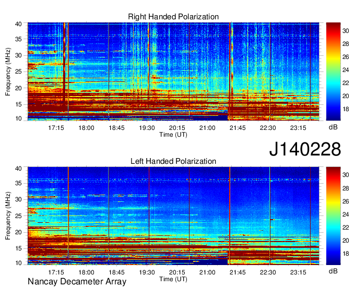Click the 40 MHz tick on the Left Handed frequency axis
Screen dimensions: 355x288
[x=18, y=169]
